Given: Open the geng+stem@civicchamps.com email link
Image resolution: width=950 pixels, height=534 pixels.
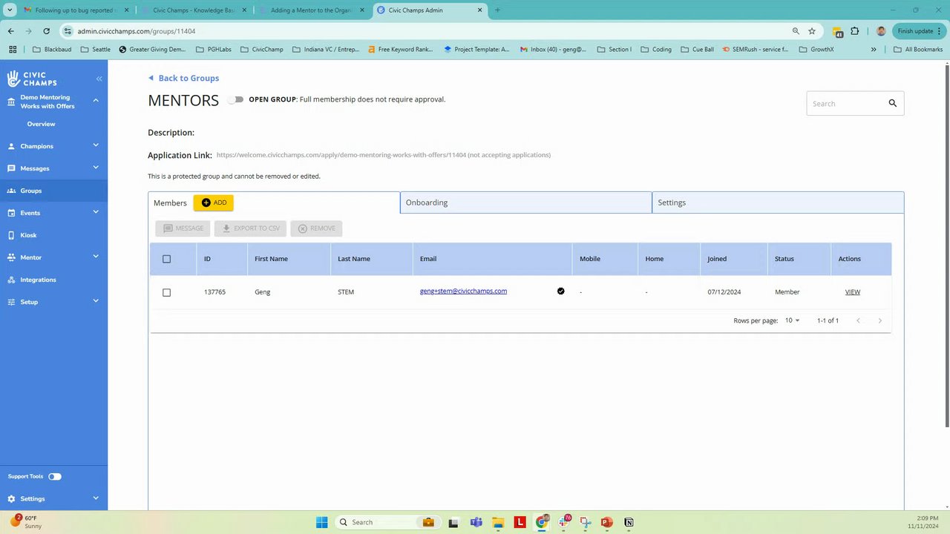Looking at the screenshot, I should pos(463,291).
